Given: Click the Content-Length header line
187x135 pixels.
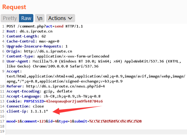Looking at the screenshot, I should click(26, 36).
